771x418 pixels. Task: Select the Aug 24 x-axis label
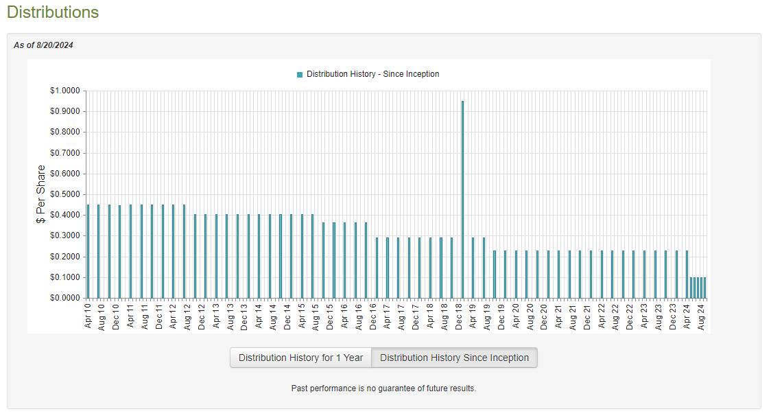(701, 316)
